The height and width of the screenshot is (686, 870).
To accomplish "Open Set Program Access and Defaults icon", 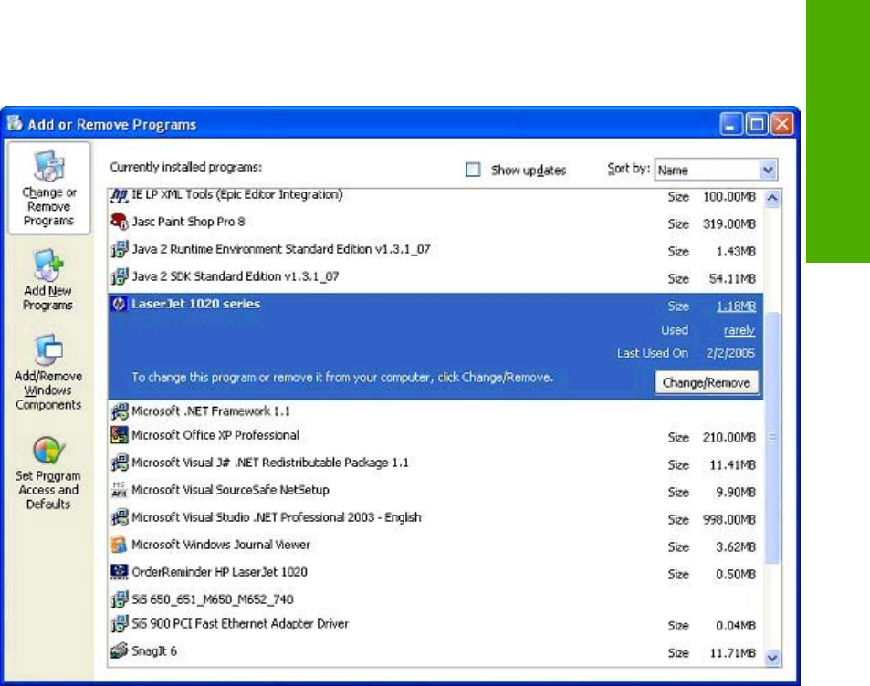I will point(48,450).
